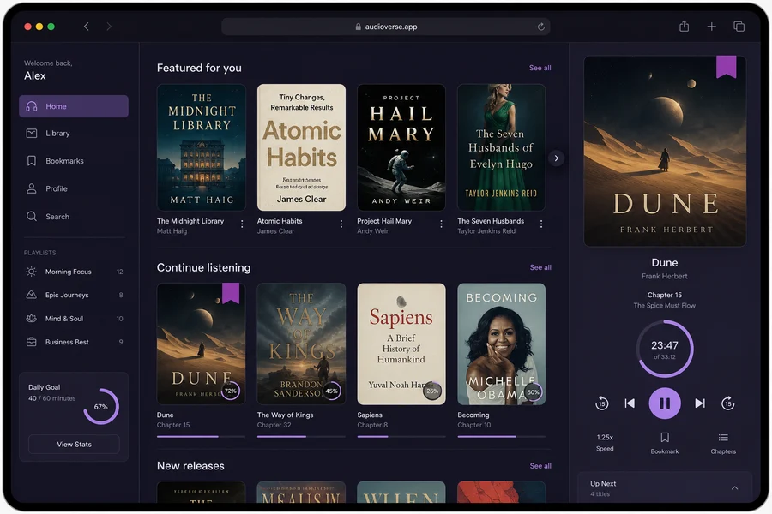Image resolution: width=772 pixels, height=514 pixels.
Task: Click the 26% badge on Sapiens
Action: pyautogui.click(x=432, y=391)
